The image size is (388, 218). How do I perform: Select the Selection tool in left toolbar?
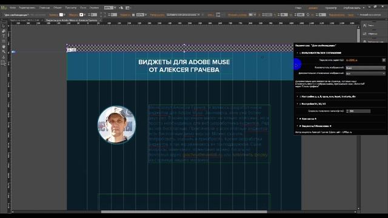[x=4, y=25]
